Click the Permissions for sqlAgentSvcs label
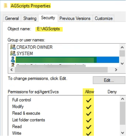 (33, 92)
